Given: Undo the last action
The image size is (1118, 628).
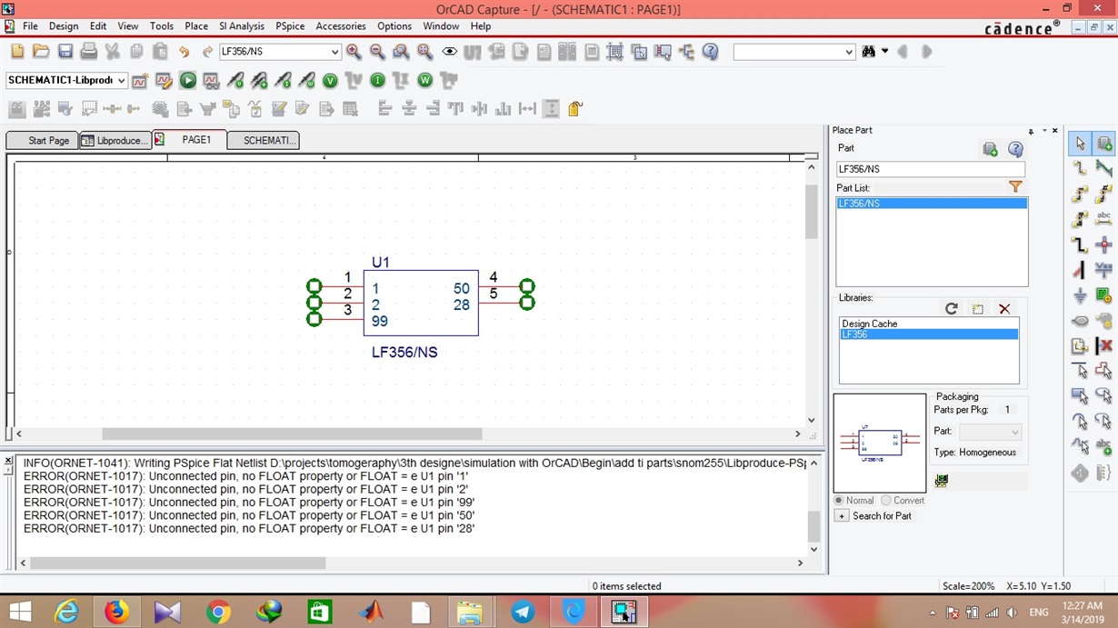Looking at the screenshot, I should (184, 52).
